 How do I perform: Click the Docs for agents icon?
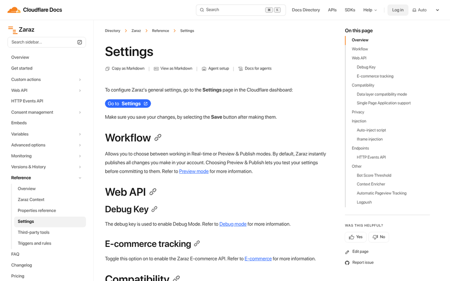pyautogui.click(x=240, y=69)
